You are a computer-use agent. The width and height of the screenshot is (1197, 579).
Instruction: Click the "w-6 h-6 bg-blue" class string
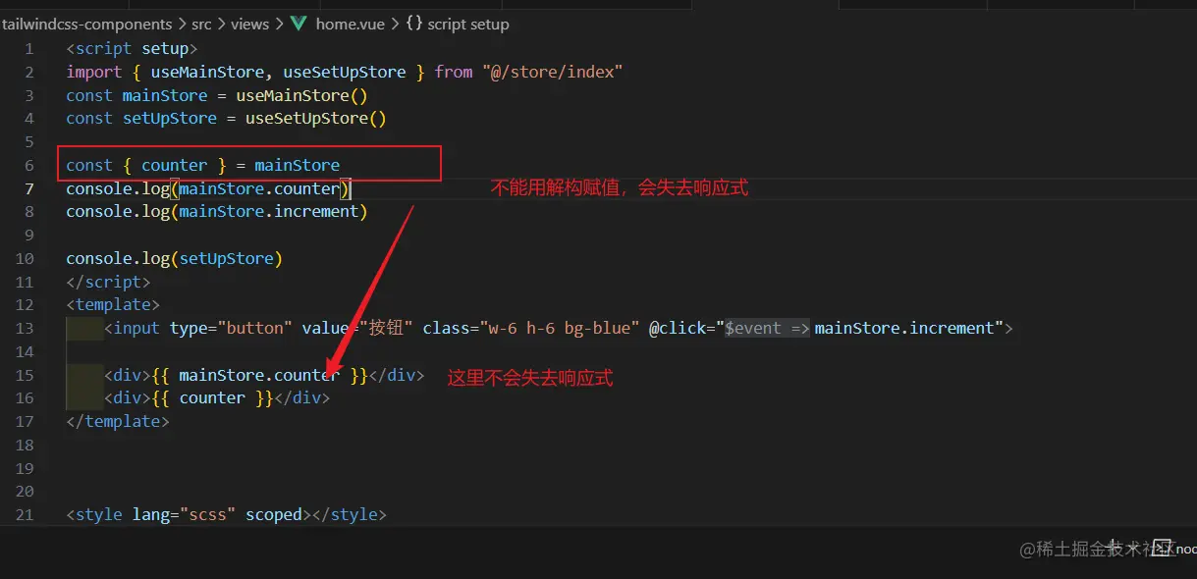click(560, 328)
